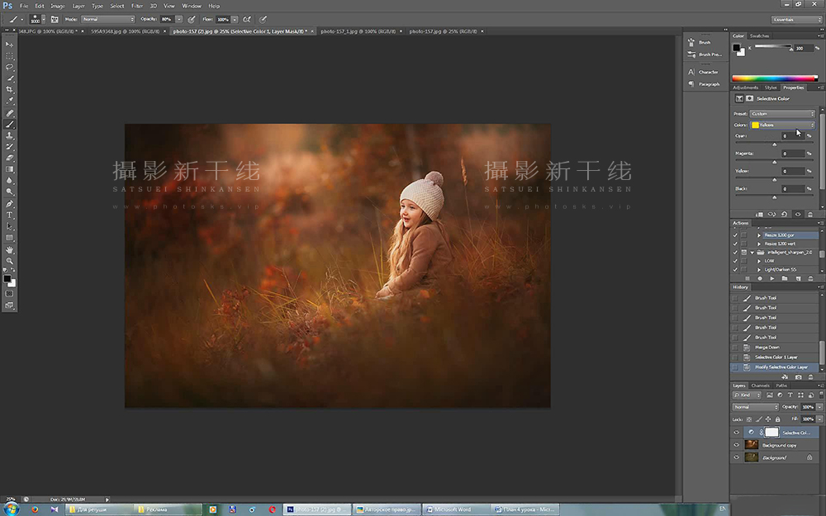Image resolution: width=826 pixels, height=516 pixels.
Task: Click the Masks icon in Properties panel
Action: coord(750,98)
